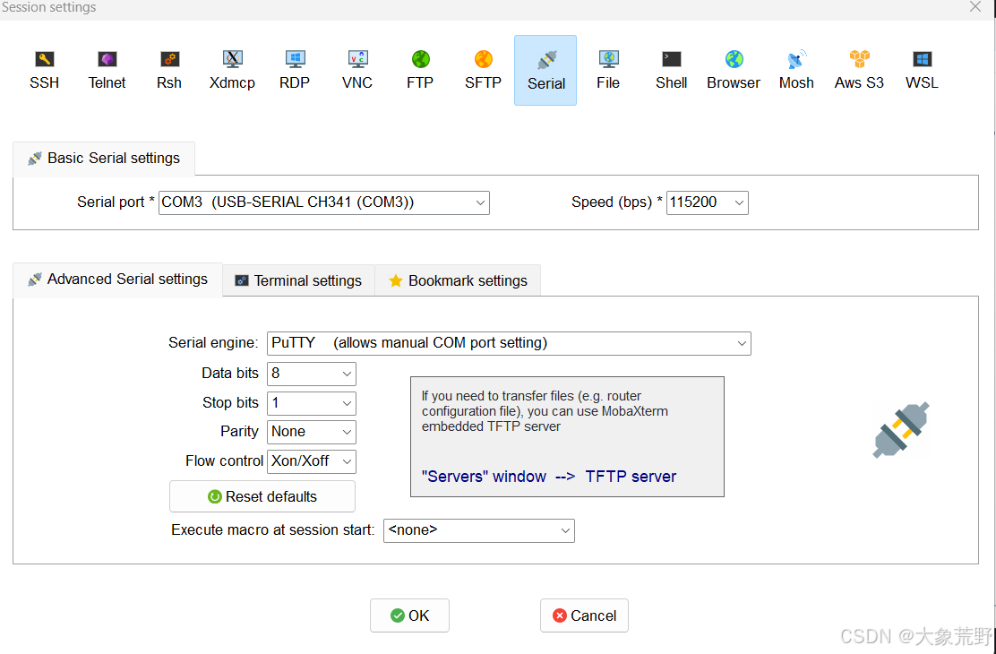
Task: Select the Shell session icon
Action: coord(672,70)
